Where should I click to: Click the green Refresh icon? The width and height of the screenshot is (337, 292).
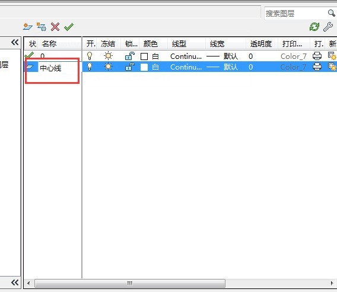click(x=314, y=27)
